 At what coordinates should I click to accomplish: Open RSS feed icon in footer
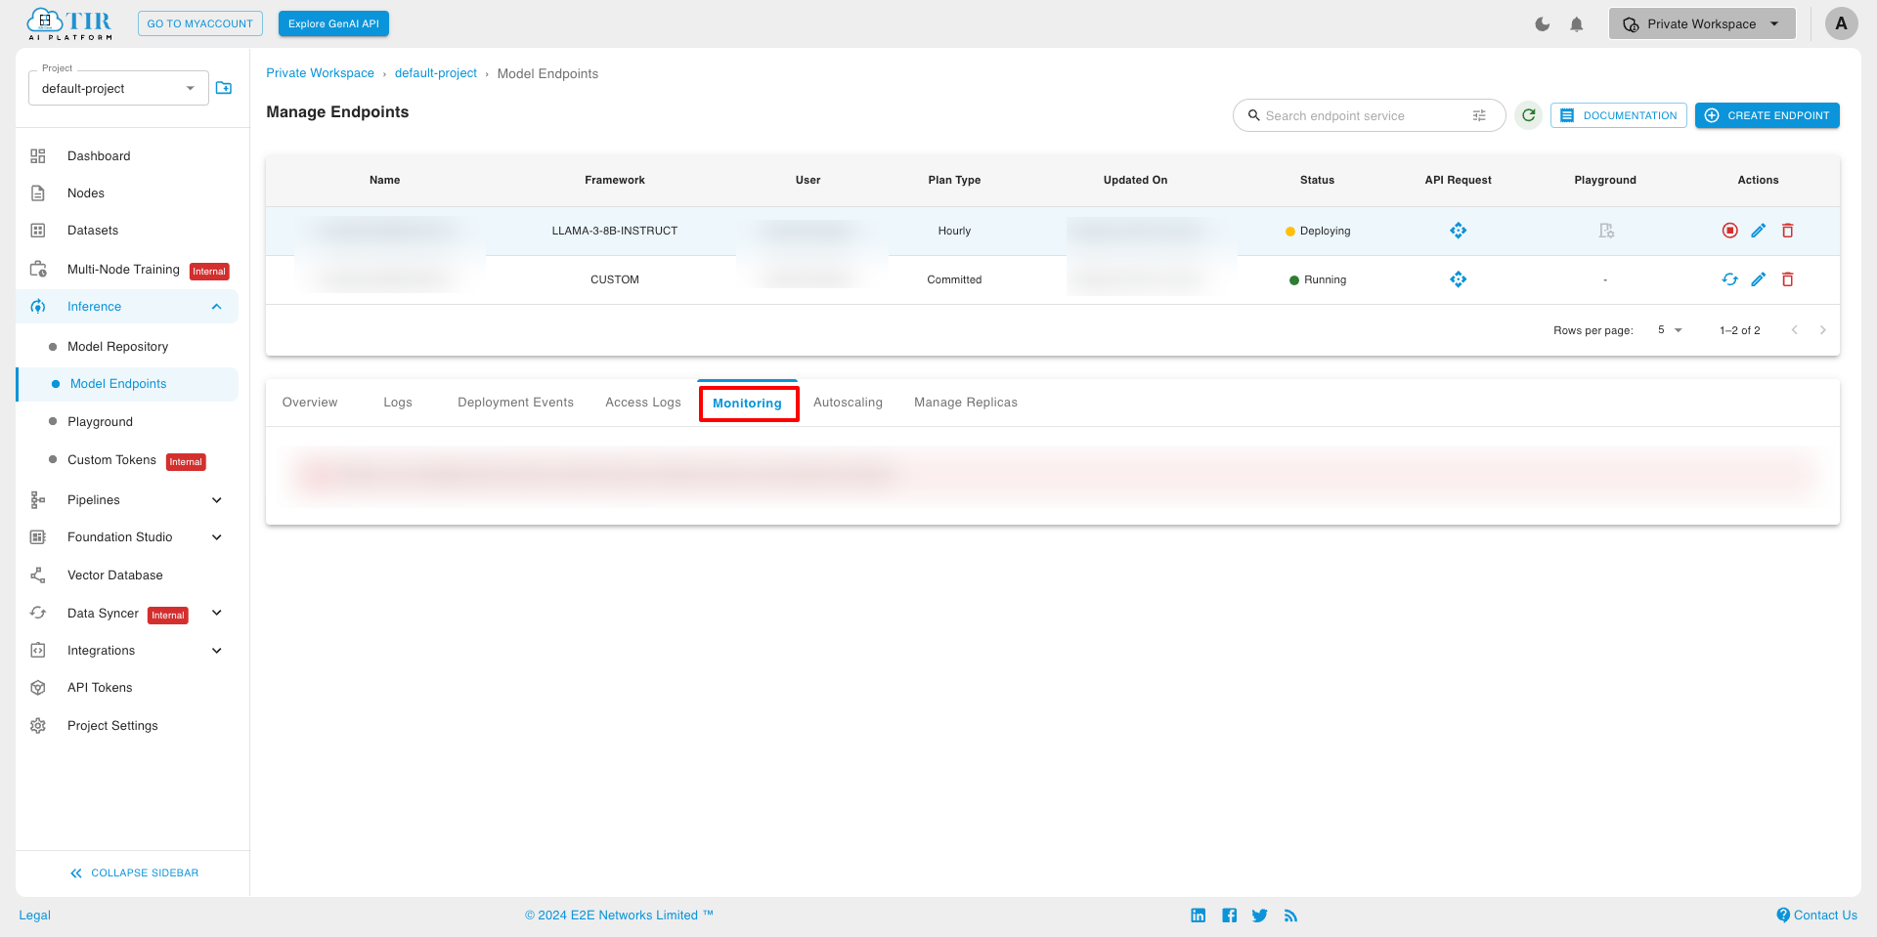(1290, 916)
